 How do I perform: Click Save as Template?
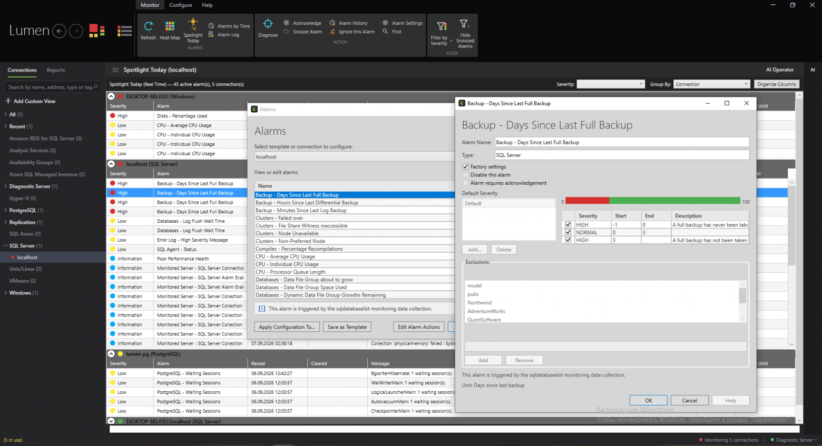tap(347, 327)
